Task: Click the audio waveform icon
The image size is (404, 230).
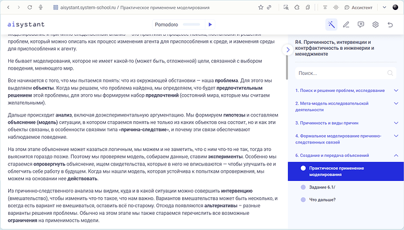Action: (x=336, y=8)
